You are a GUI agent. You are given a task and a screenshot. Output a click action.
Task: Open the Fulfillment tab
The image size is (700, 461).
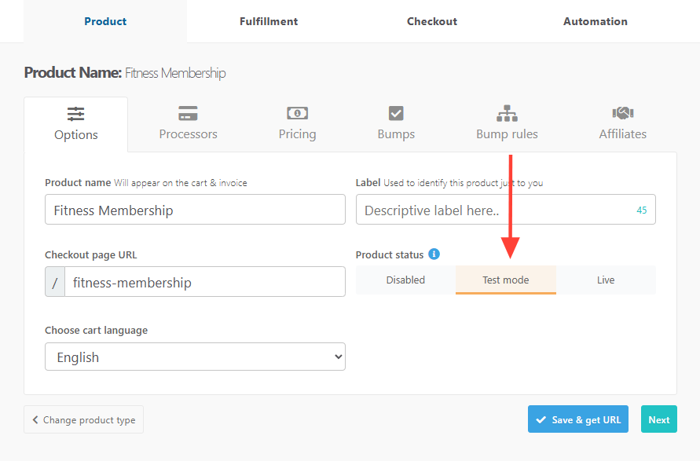pyautogui.click(x=269, y=21)
